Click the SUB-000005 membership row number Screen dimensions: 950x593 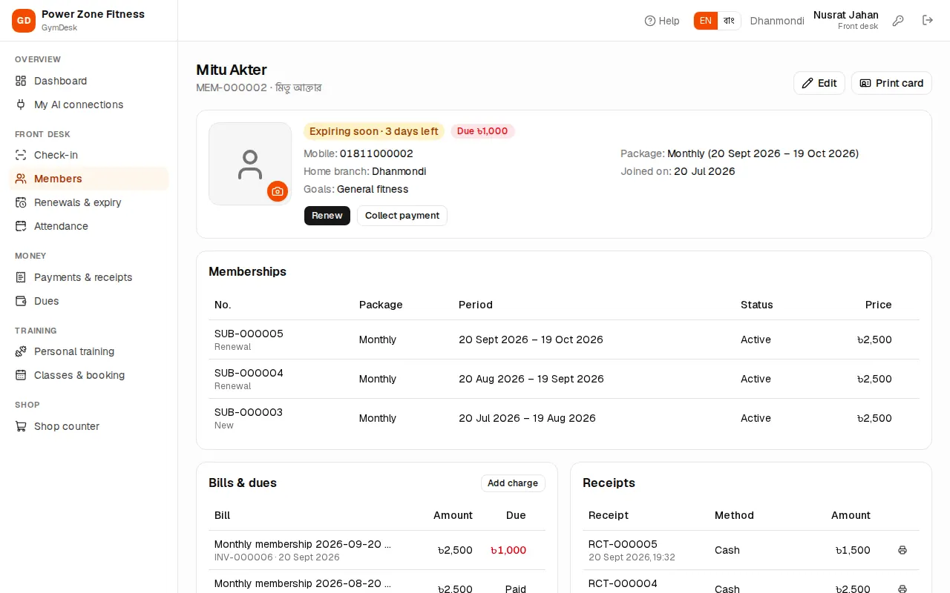[x=249, y=334]
